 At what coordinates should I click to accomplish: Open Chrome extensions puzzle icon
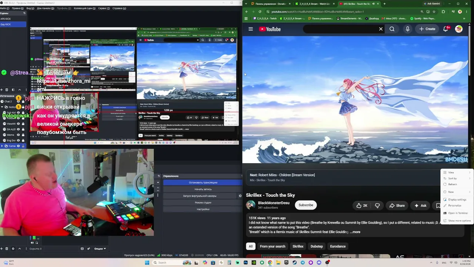pos(443,11)
